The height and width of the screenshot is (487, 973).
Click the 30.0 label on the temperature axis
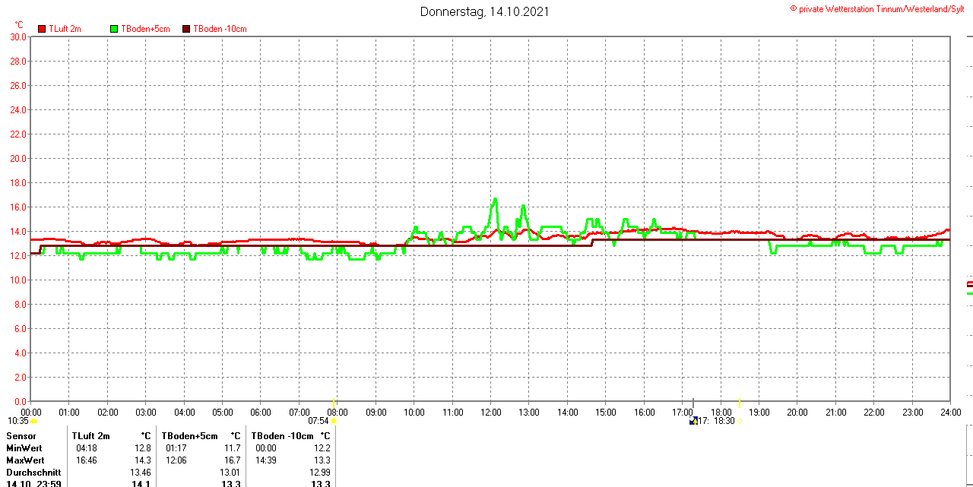(18, 36)
